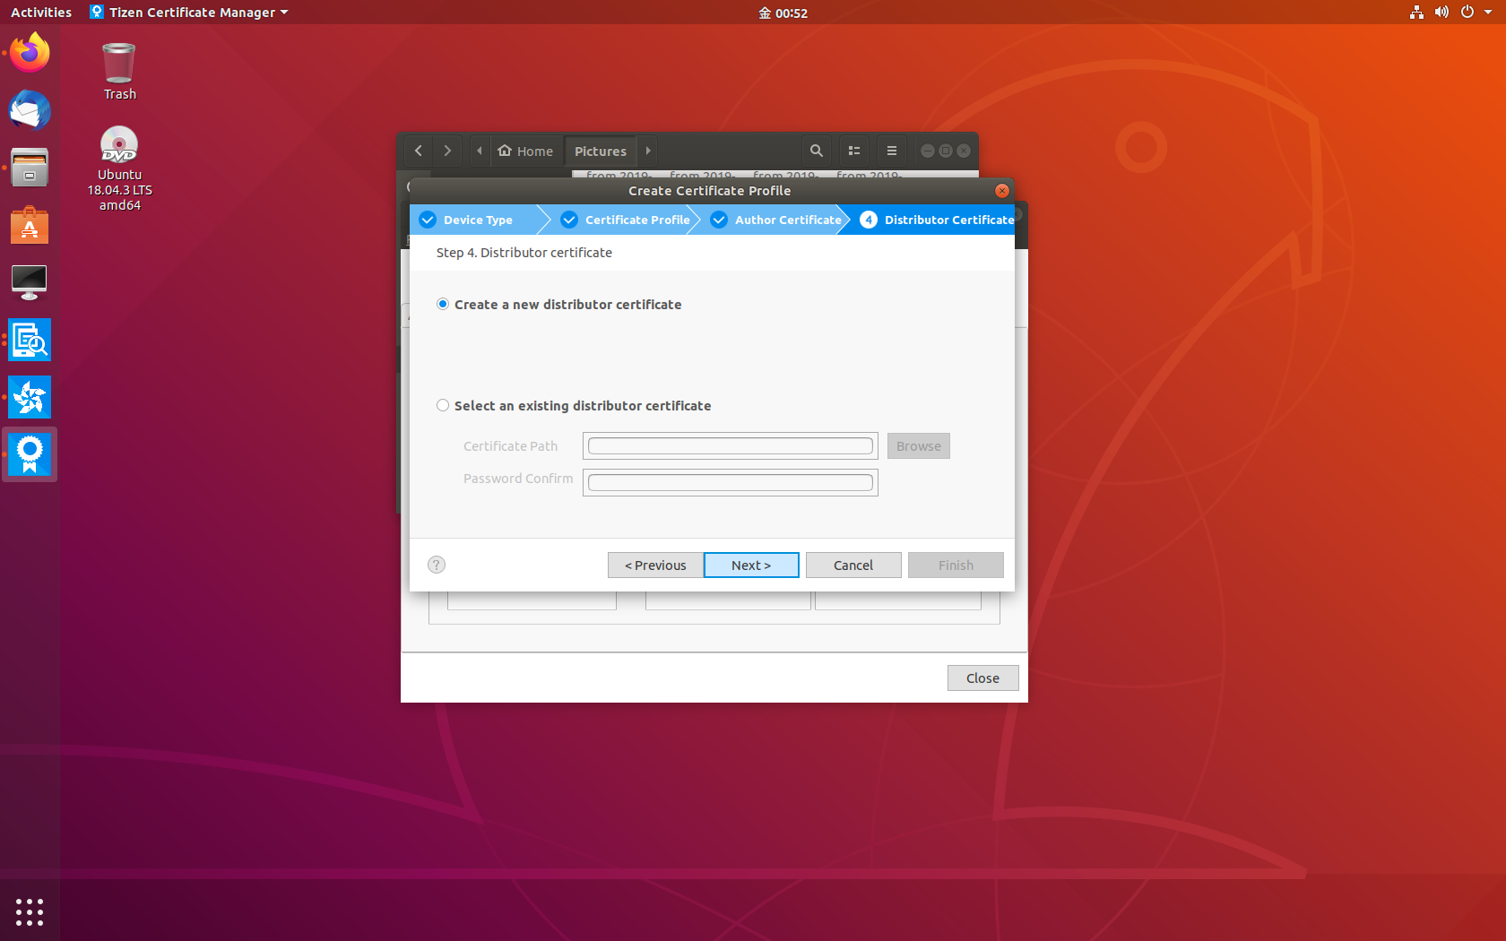The image size is (1506, 941).
Task: Open the Files hamburger menu
Action: (891, 151)
